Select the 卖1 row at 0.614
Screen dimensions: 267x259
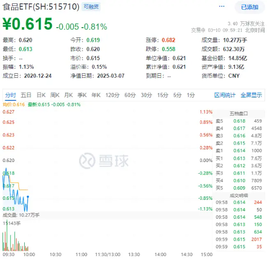pos(239,151)
